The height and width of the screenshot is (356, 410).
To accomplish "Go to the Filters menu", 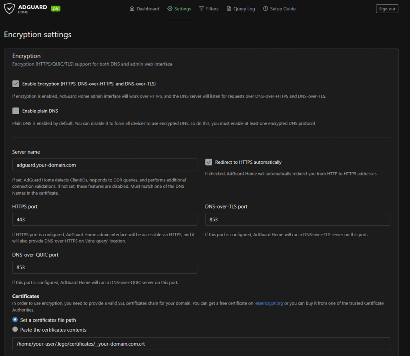I will point(212,9).
